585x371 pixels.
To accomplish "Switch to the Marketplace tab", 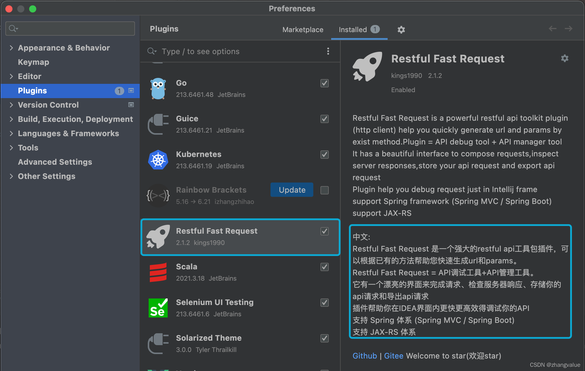I will pos(303,29).
